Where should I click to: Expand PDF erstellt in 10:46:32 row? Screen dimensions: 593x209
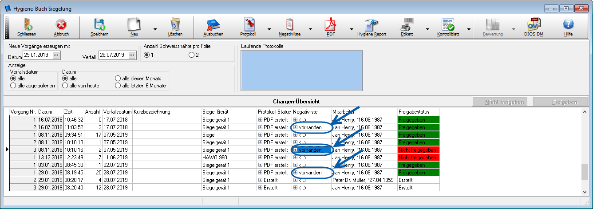click(x=260, y=120)
